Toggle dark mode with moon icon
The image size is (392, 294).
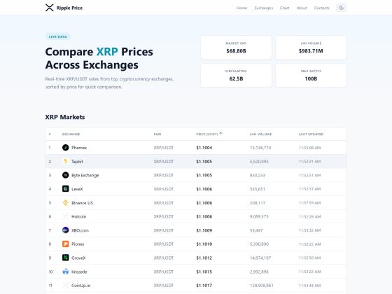click(x=342, y=8)
